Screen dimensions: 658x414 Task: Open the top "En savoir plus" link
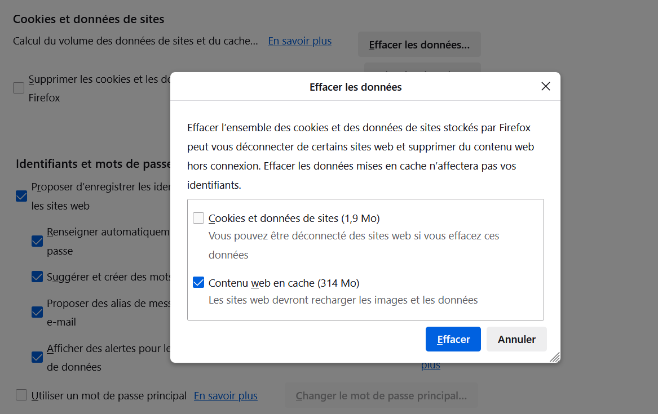click(299, 41)
